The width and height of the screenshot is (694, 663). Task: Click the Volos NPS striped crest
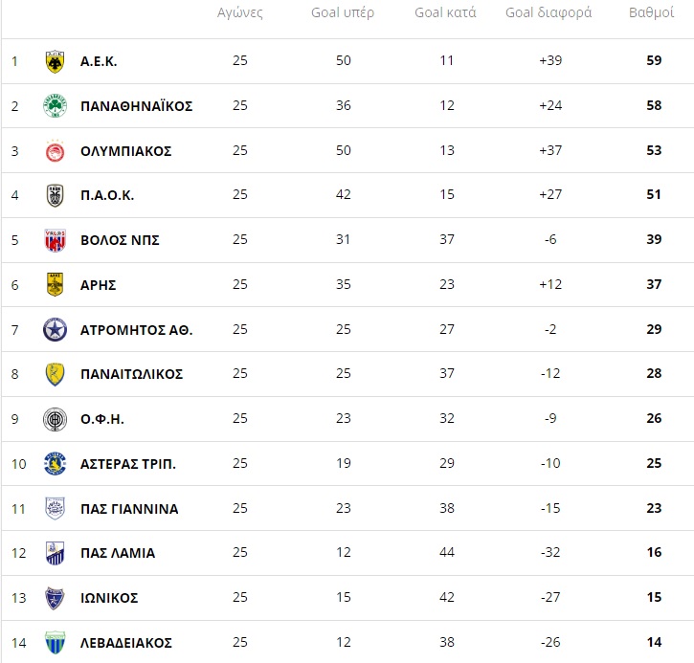pos(55,240)
